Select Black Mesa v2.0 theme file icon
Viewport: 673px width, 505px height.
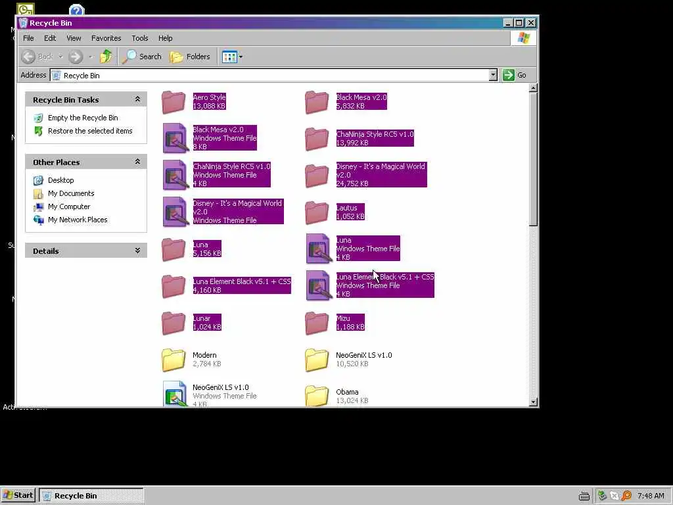pyautogui.click(x=175, y=138)
